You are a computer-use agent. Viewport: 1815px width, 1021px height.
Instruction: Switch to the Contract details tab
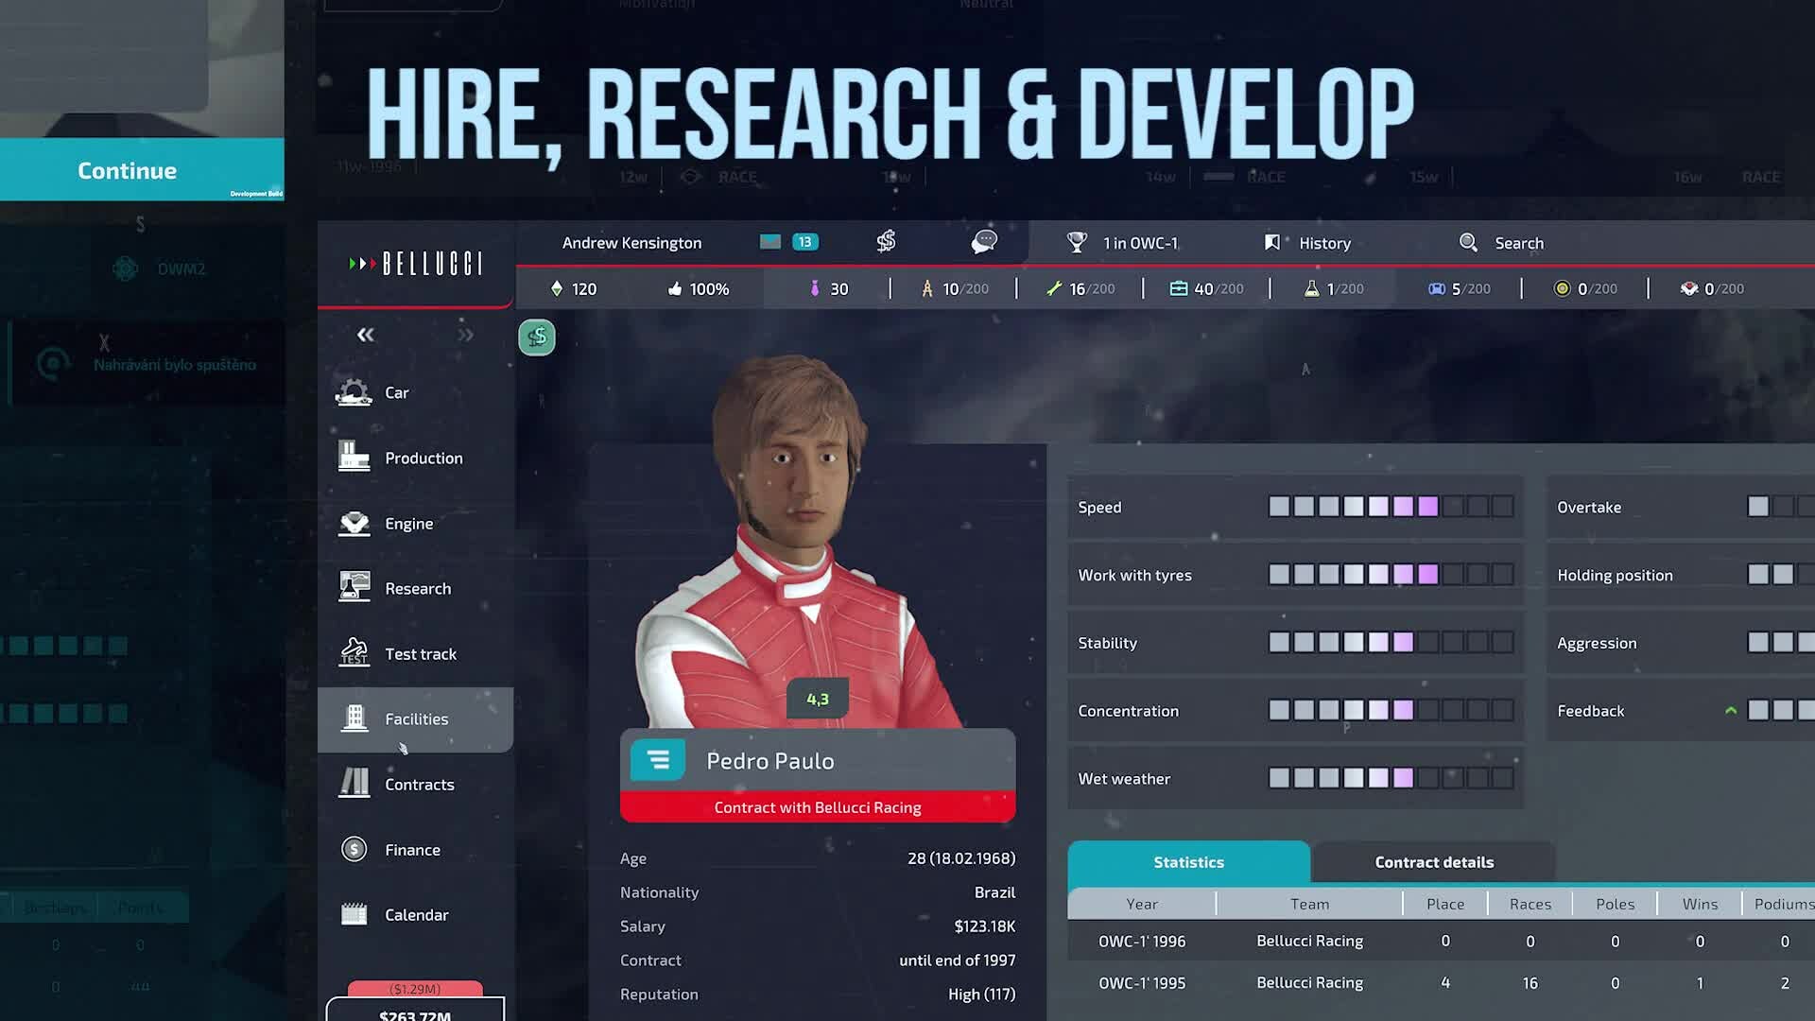(x=1433, y=862)
